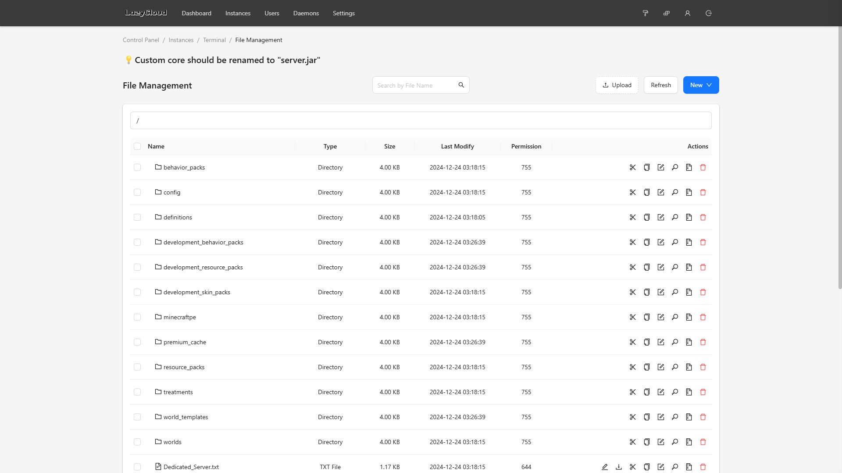This screenshot has height=473, width=842.
Task: Cut the worlds directory
Action: [633, 442]
